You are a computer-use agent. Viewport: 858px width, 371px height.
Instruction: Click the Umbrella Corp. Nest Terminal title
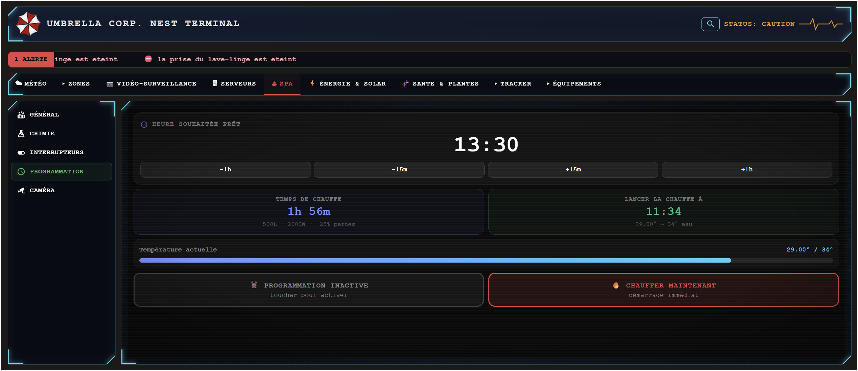coord(143,24)
